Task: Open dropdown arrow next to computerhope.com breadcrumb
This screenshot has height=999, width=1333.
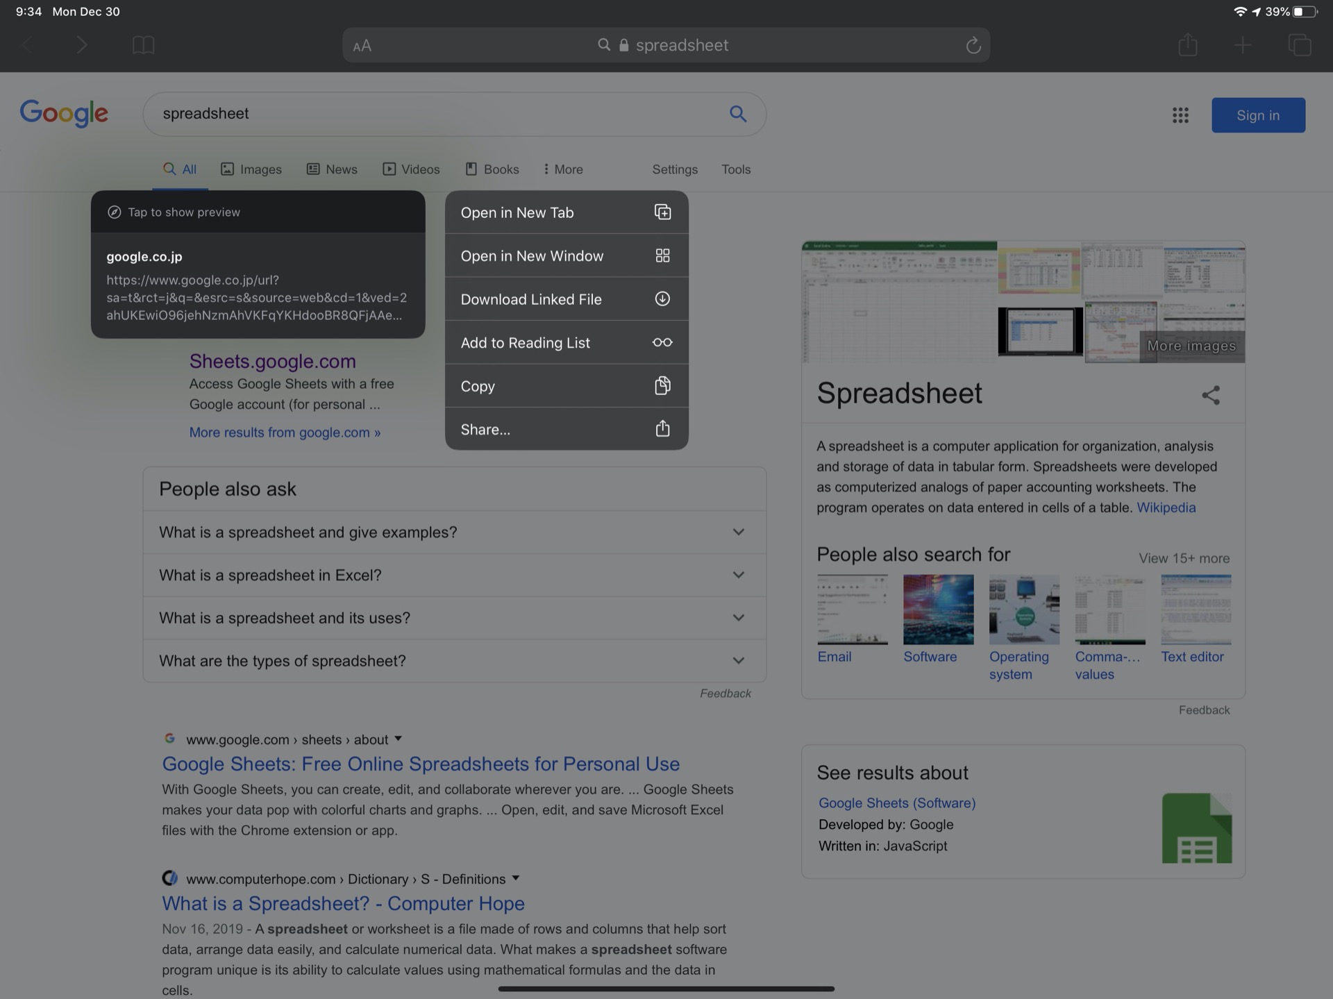Action: (516, 878)
